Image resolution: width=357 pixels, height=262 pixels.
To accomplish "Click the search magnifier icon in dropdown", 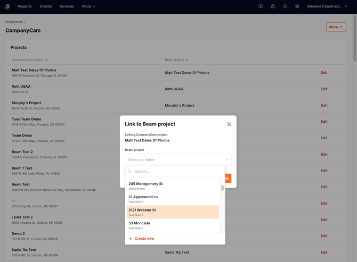I will (x=130, y=172).
